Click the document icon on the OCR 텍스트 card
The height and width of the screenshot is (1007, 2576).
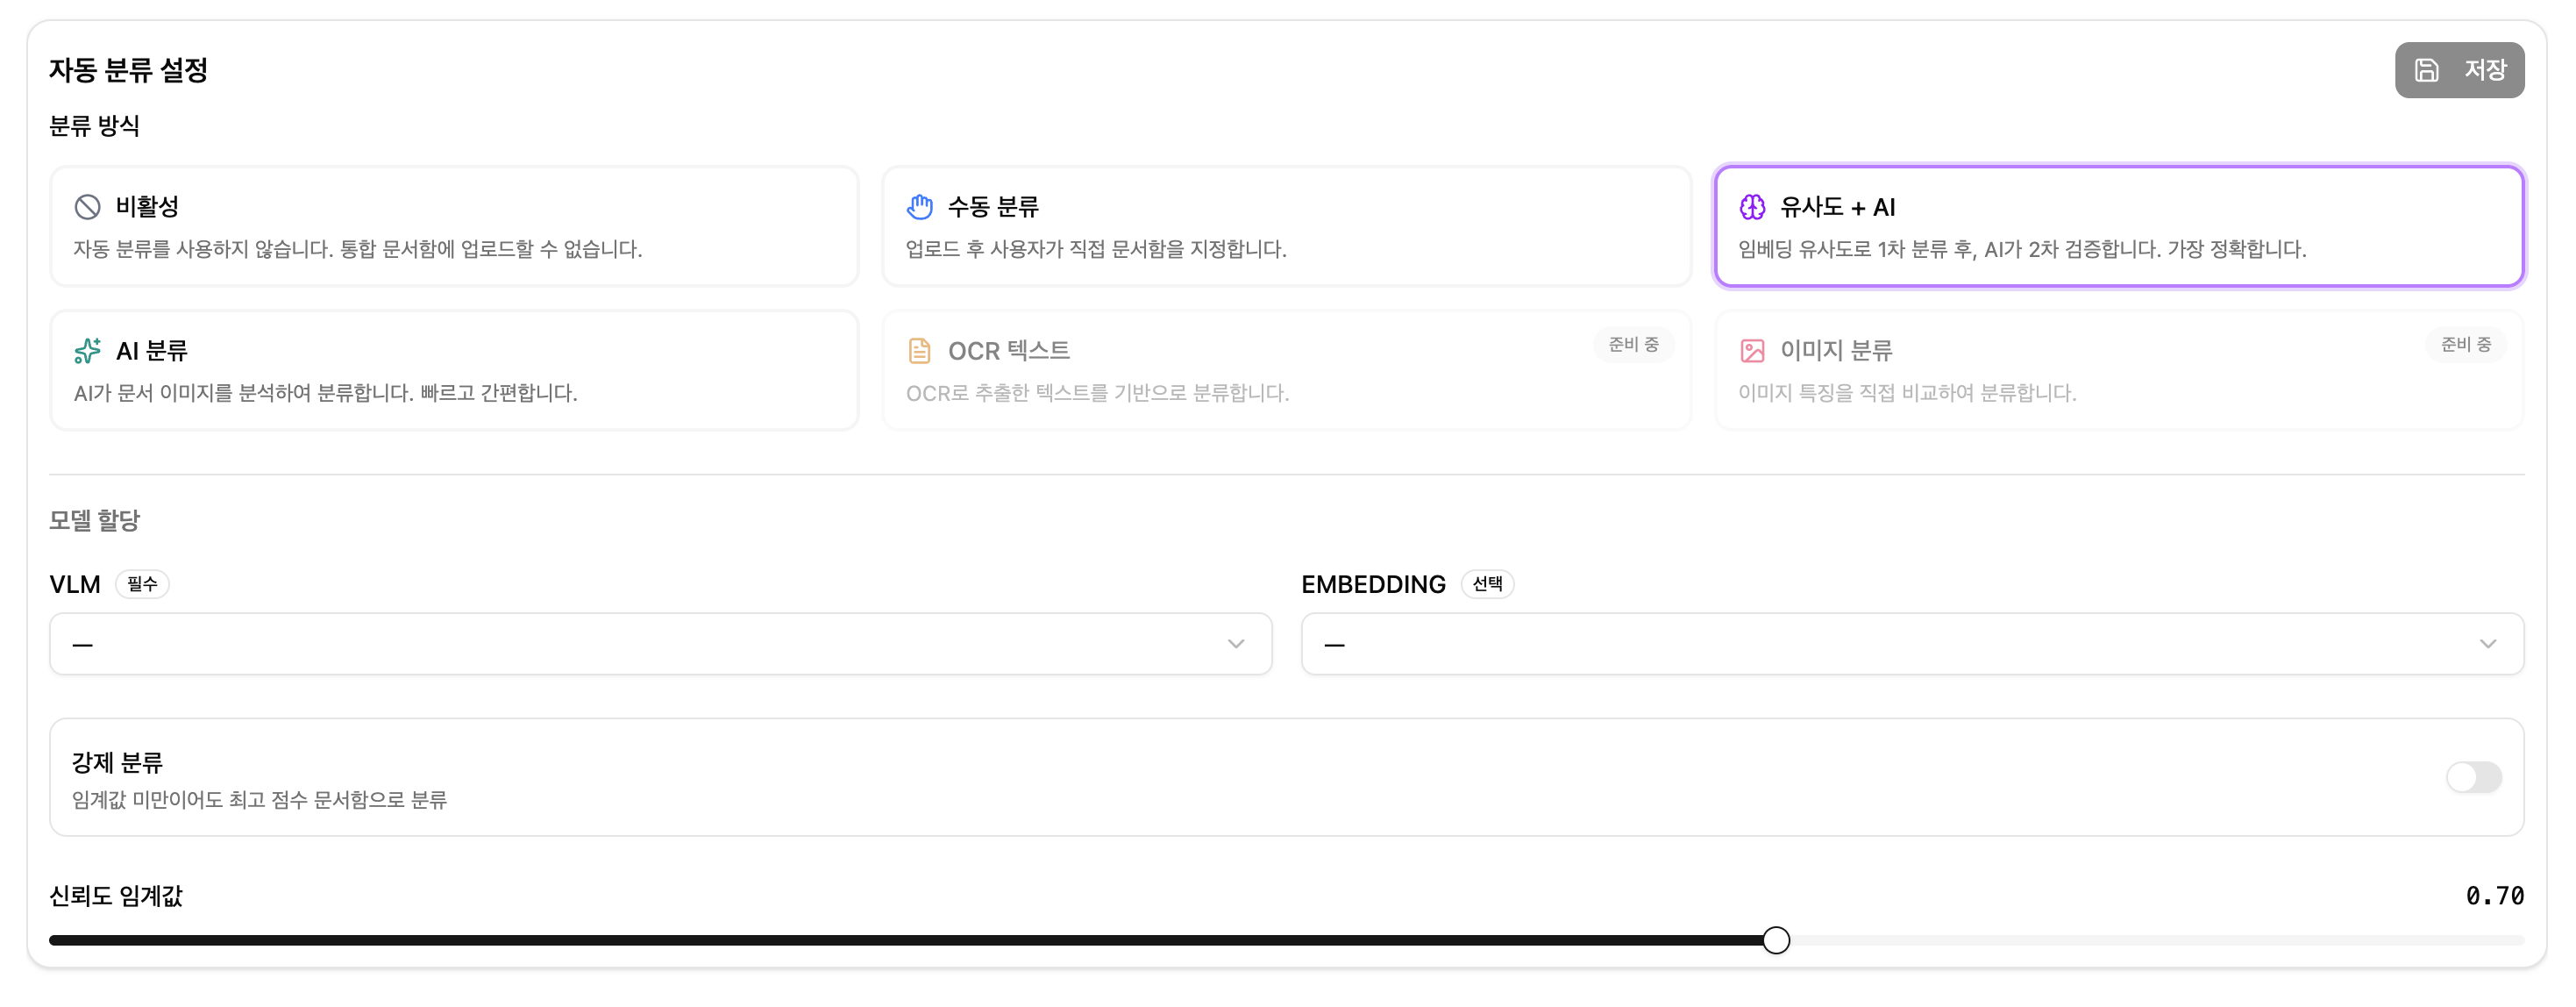click(921, 350)
